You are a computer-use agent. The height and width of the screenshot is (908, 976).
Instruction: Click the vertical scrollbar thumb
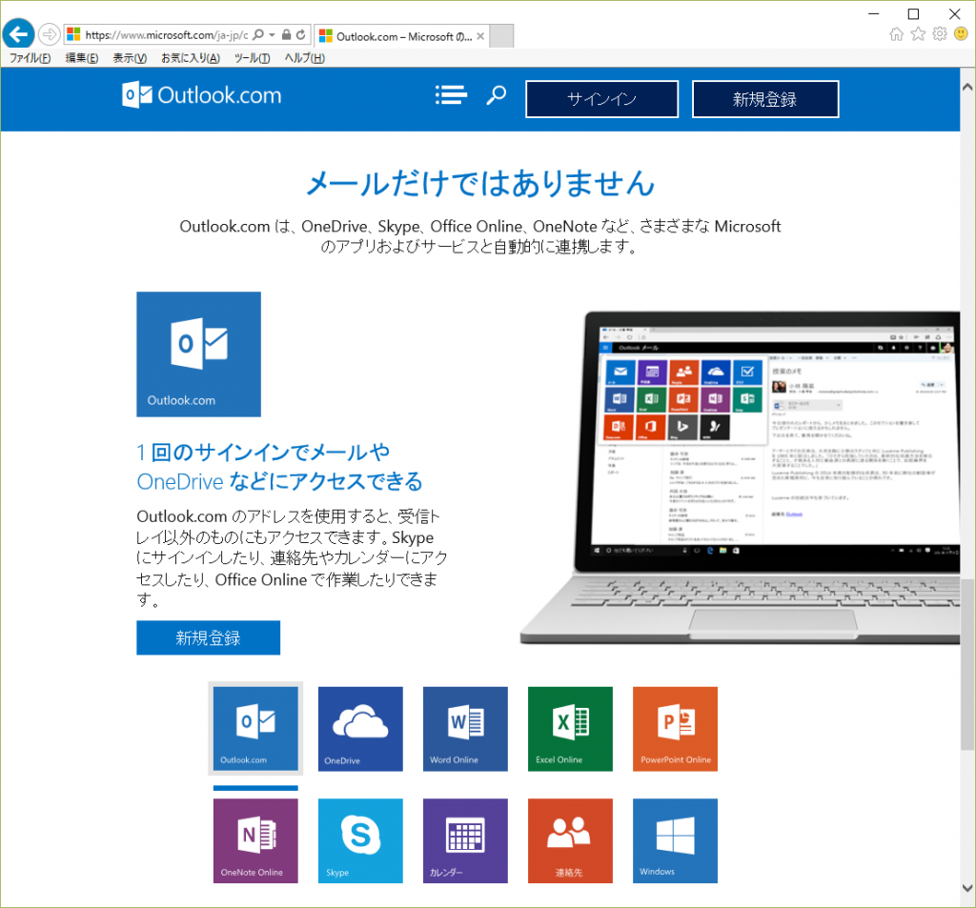point(967,665)
